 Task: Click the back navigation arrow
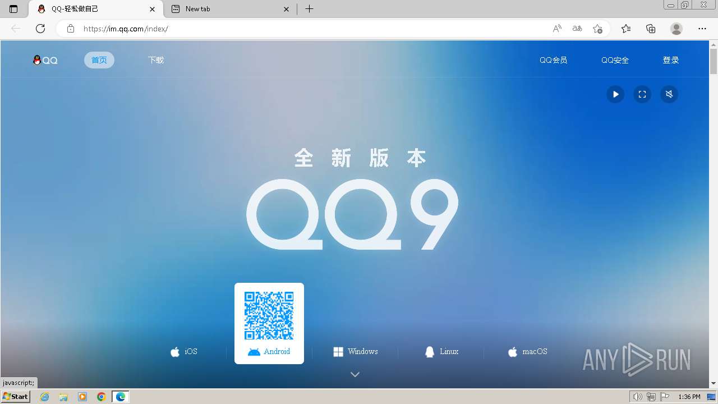(16, 29)
